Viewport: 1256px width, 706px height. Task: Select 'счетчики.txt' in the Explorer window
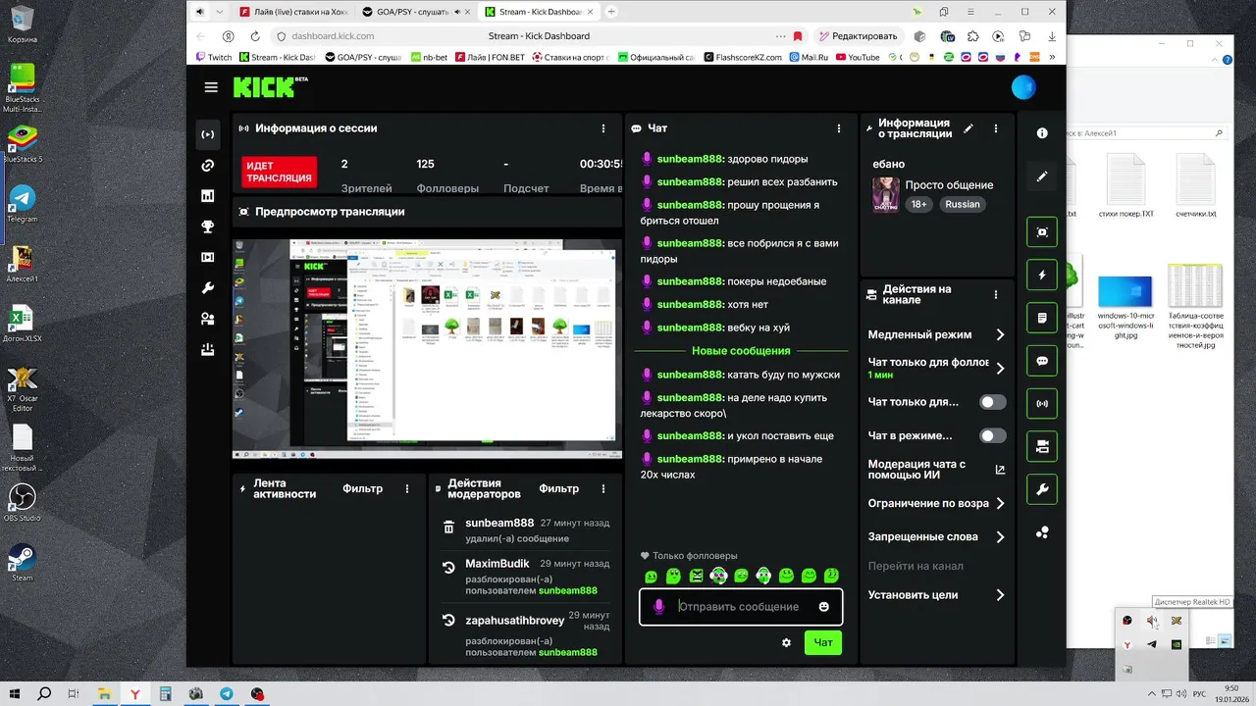coord(1195,187)
